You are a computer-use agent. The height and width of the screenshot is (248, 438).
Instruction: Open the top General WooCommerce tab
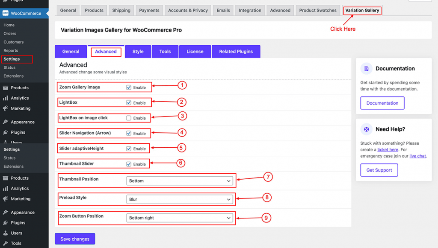pyautogui.click(x=68, y=10)
